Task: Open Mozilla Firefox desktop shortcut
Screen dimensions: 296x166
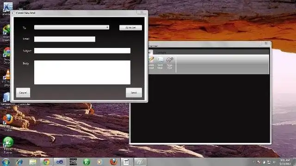Action: pos(7,122)
